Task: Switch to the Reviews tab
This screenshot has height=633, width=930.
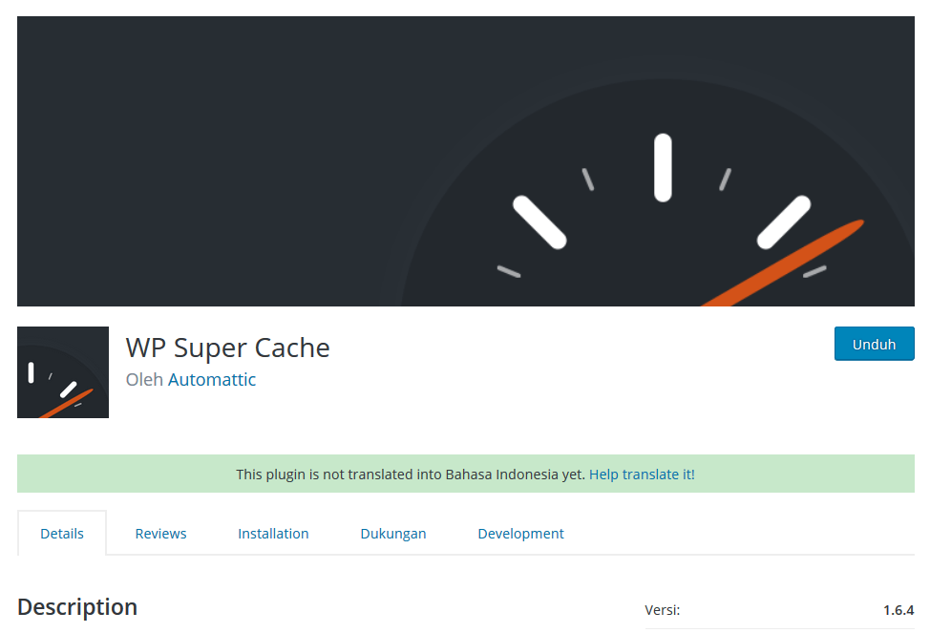Action: [x=160, y=534]
